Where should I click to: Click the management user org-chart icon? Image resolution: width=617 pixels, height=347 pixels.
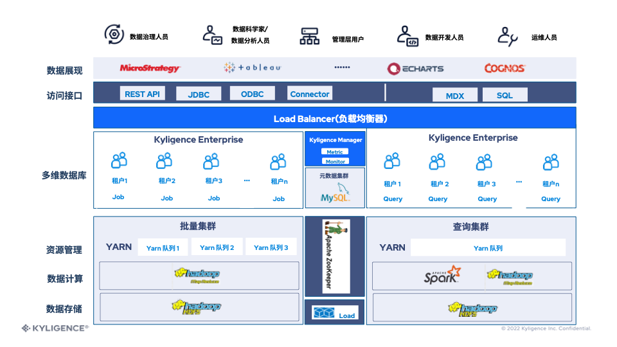coord(310,36)
